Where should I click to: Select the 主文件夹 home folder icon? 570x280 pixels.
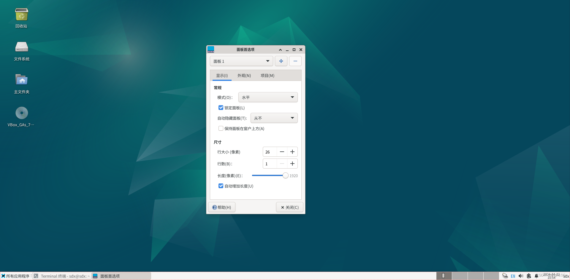(21, 84)
